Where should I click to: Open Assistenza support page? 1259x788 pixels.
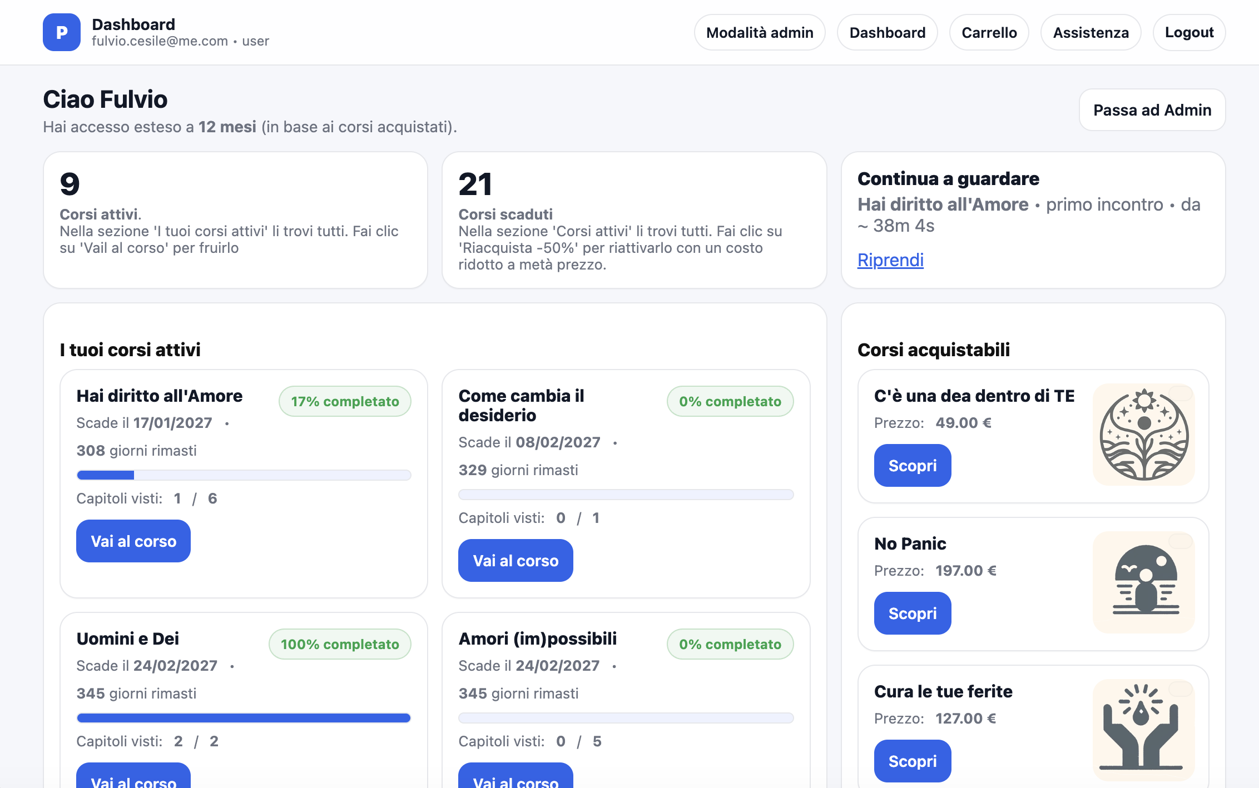(1091, 32)
